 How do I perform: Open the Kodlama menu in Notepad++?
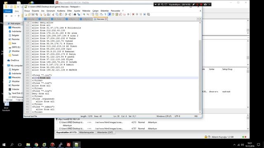pos(61,11)
